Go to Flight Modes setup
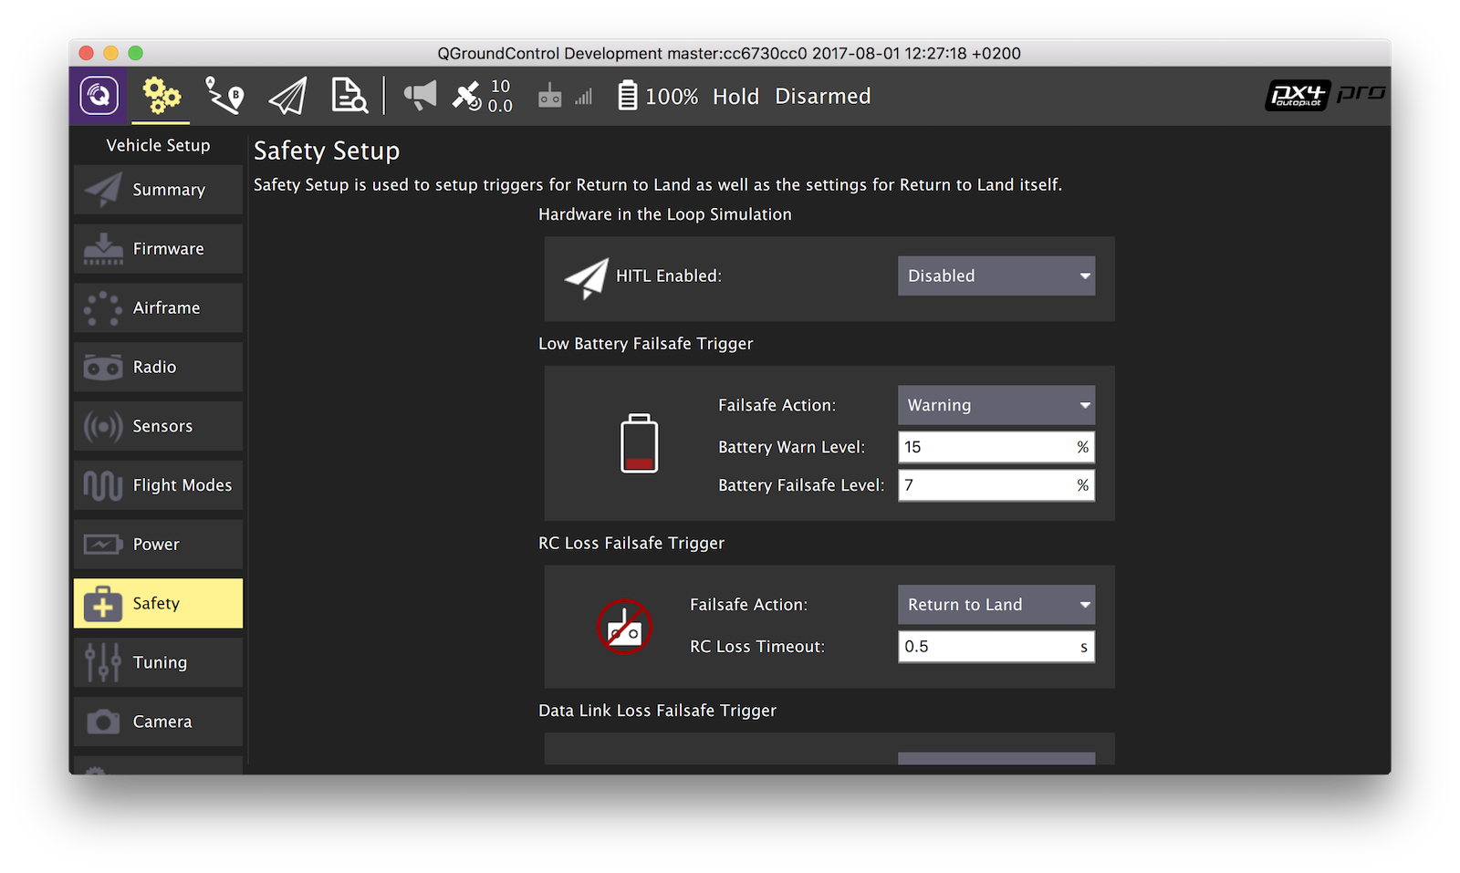1460x873 pixels. tap(158, 485)
